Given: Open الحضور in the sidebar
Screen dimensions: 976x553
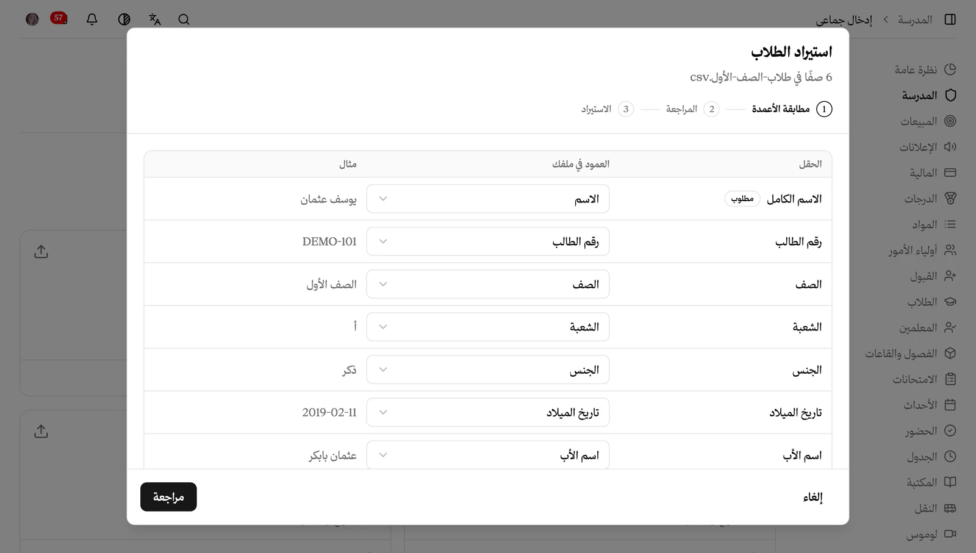Looking at the screenshot, I should click(930, 431).
